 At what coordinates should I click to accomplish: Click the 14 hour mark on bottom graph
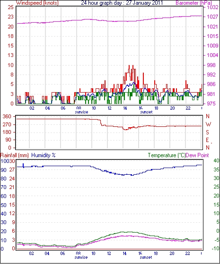click(124, 254)
